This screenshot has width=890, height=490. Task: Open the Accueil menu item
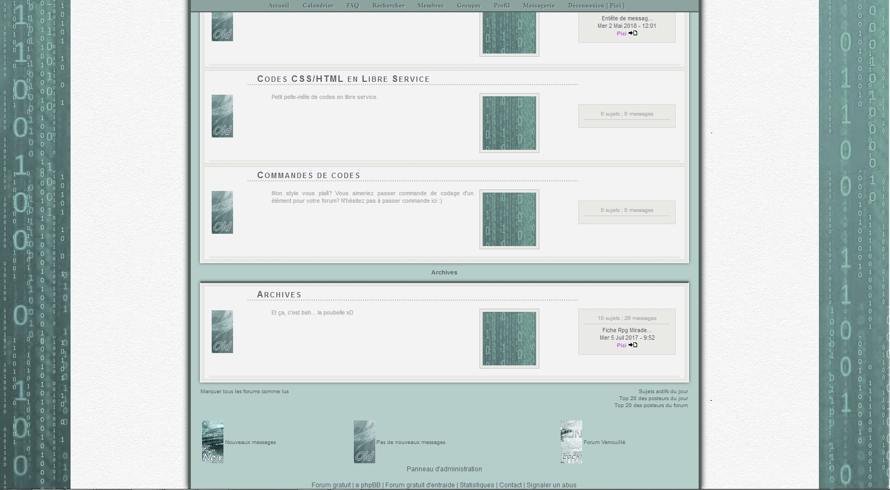(278, 5)
